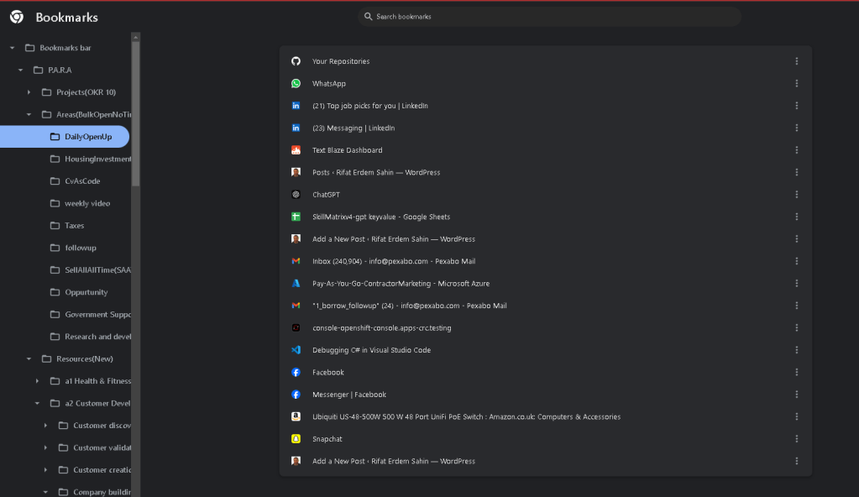Open the Your Repositories bookmark

(341, 61)
